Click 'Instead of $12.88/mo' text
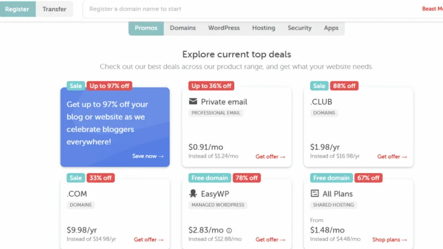This screenshot has height=249, width=443. pyautogui.click(x=215, y=239)
